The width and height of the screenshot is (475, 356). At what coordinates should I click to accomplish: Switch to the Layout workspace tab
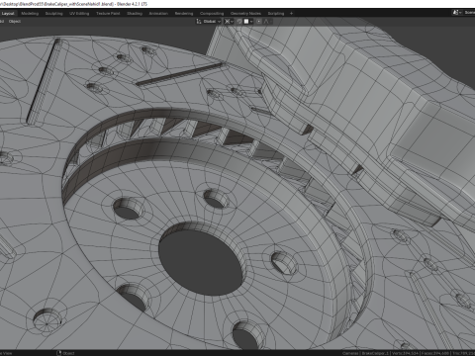[x=8, y=14]
